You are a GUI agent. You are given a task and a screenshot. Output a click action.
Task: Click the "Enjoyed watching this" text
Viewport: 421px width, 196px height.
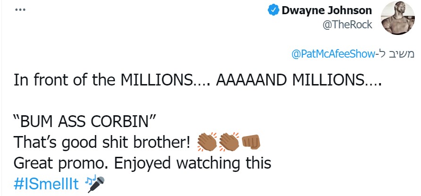pyautogui.click(x=192, y=164)
